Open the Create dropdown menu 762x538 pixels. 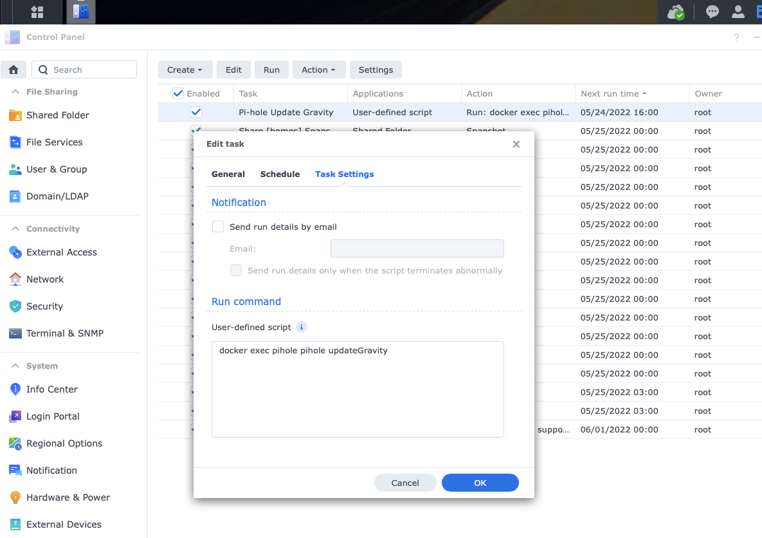(185, 70)
